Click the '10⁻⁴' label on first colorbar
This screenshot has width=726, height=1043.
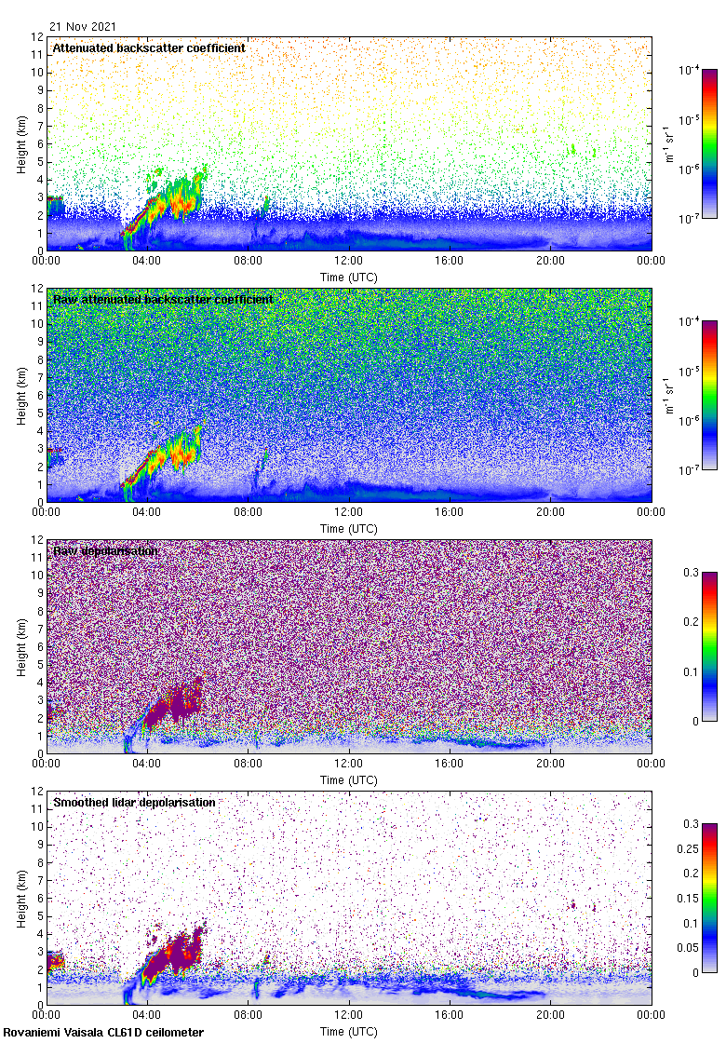tap(689, 70)
